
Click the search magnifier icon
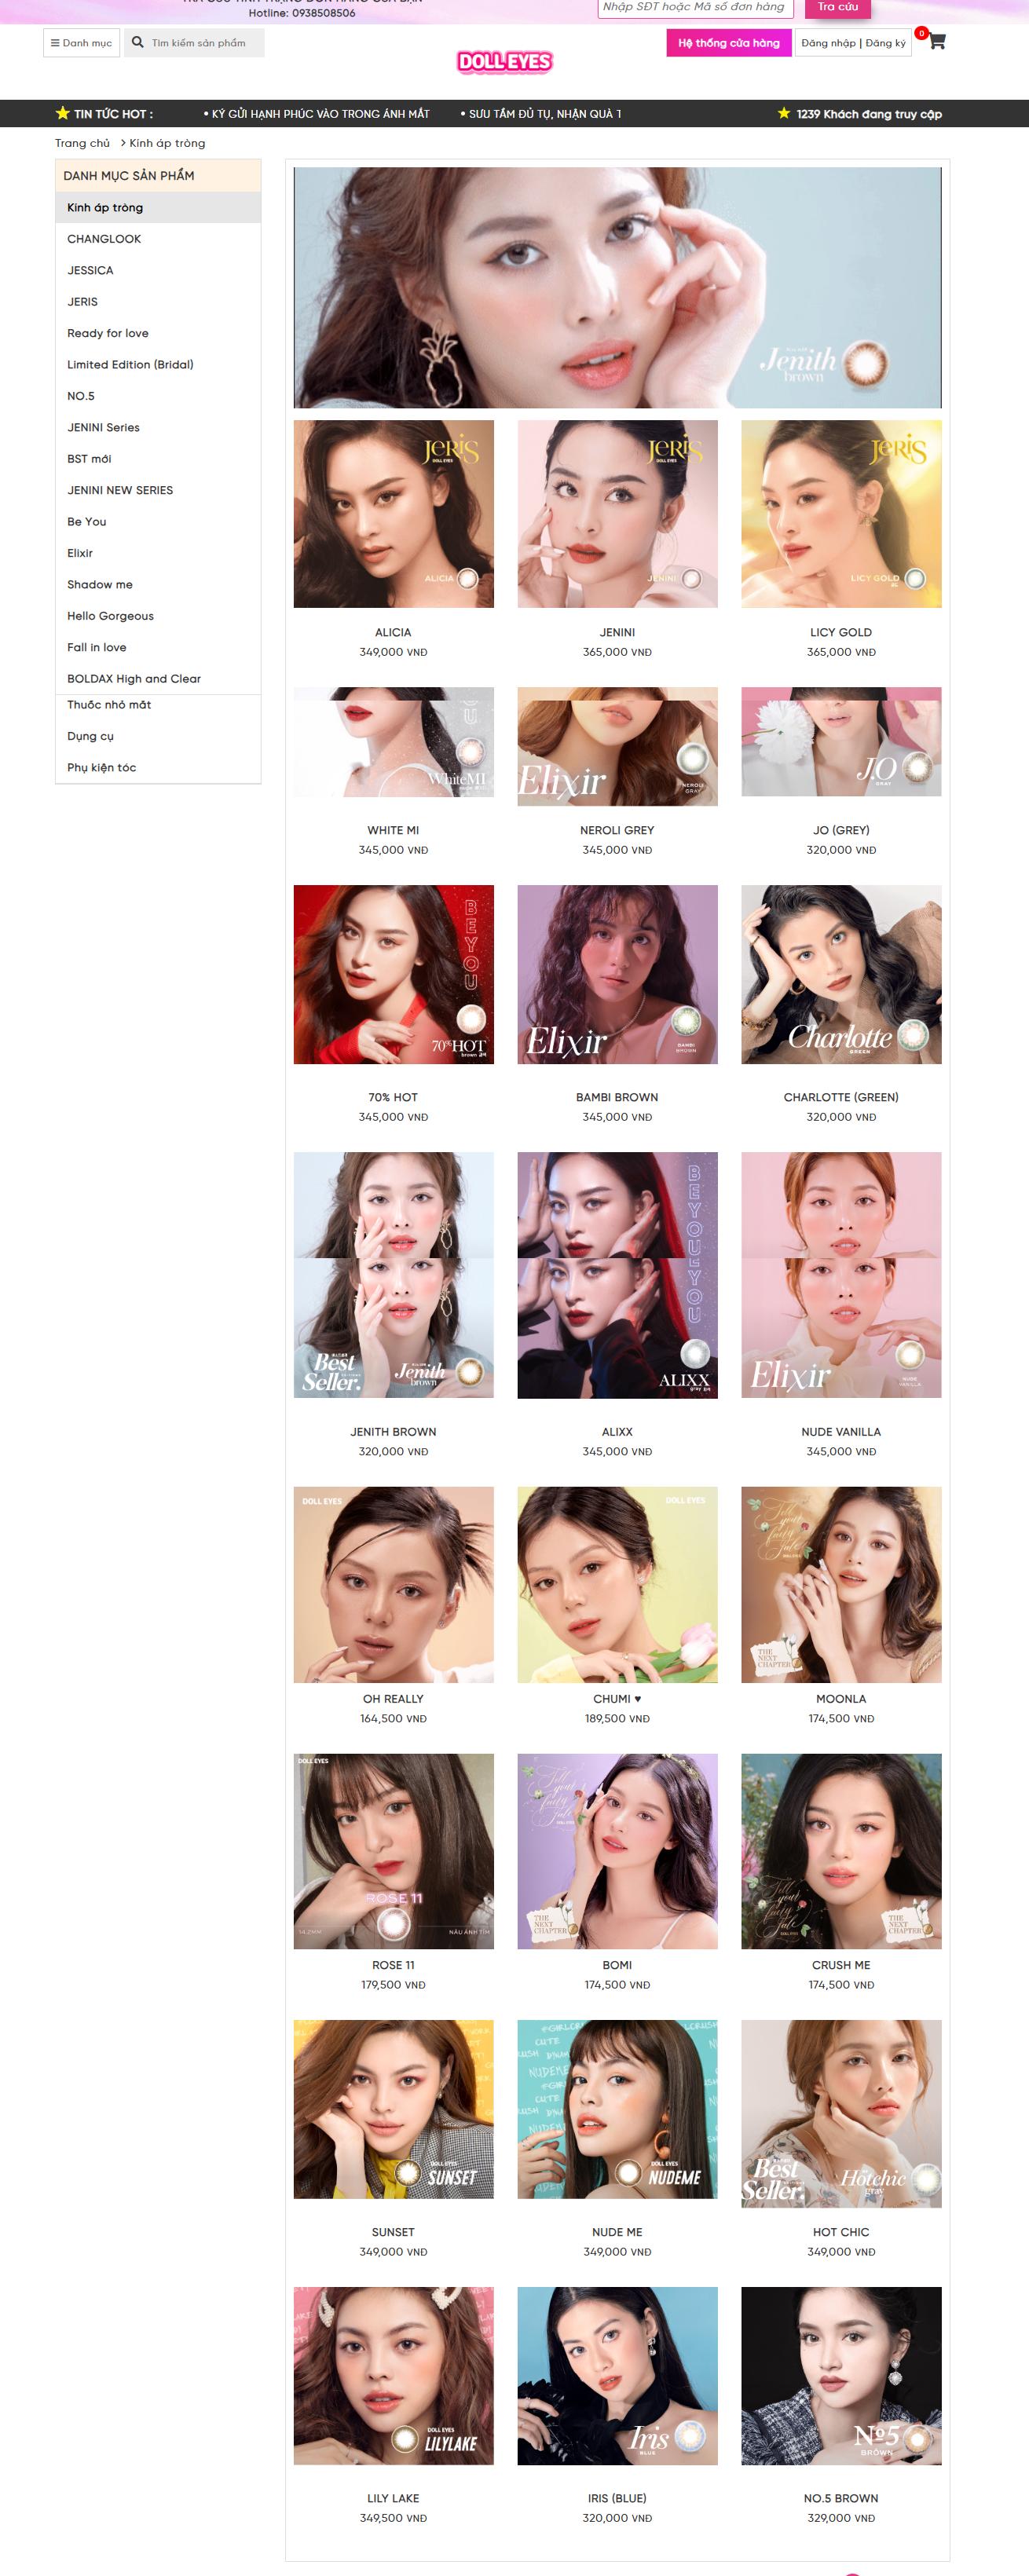[x=138, y=43]
